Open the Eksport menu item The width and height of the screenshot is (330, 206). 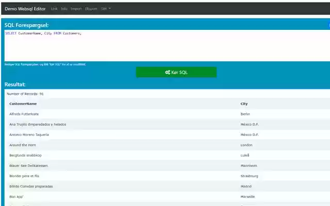click(x=91, y=9)
